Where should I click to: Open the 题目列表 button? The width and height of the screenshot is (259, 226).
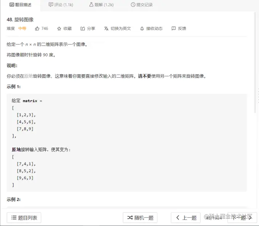click(24, 218)
